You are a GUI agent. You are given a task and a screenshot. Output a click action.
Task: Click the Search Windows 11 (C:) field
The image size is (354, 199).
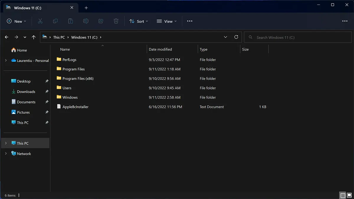(x=298, y=37)
